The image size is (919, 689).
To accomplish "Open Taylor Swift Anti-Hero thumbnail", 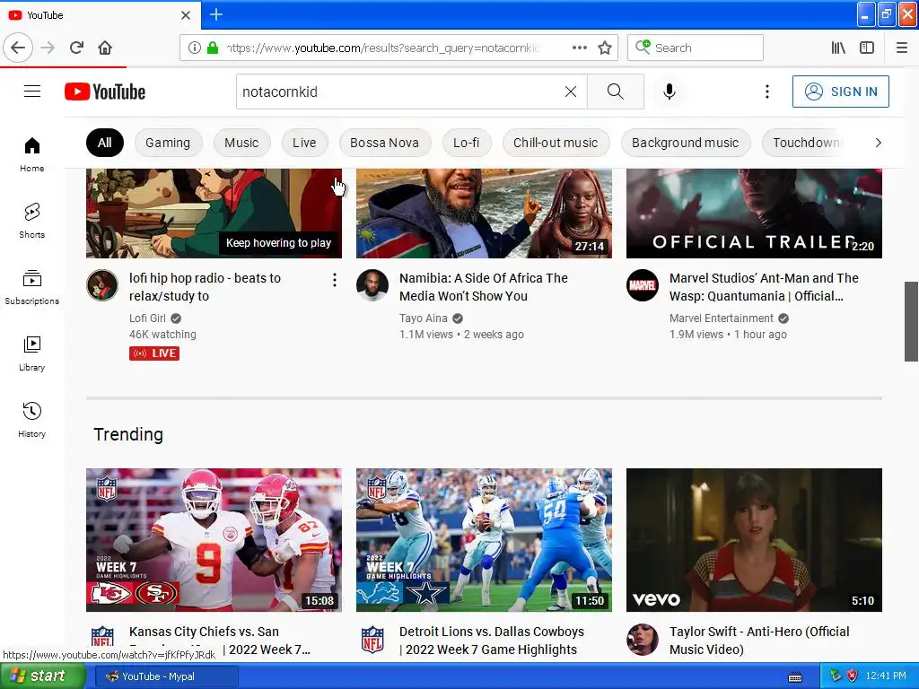I will pos(754,540).
